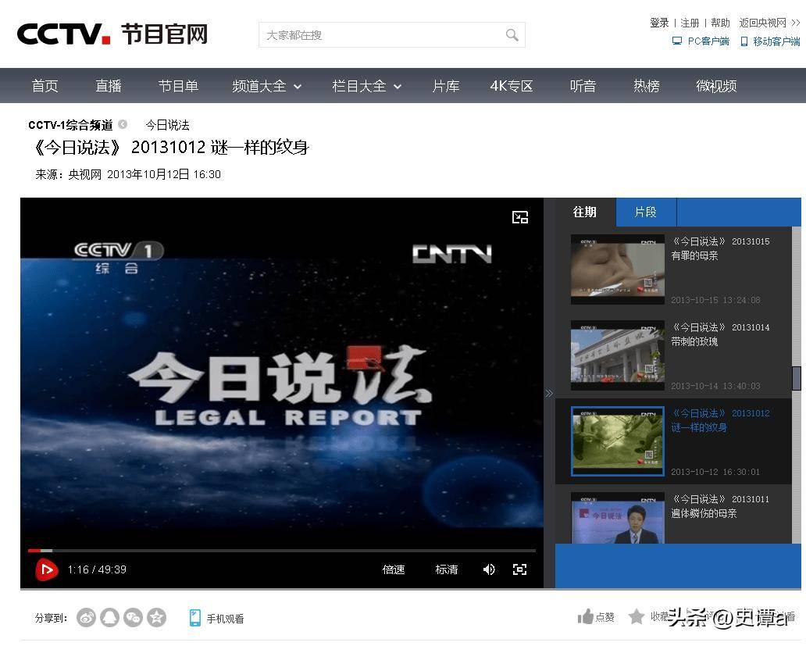Share to QQ icon
Image resolution: width=806 pixels, height=646 pixels.
coord(109,617)
